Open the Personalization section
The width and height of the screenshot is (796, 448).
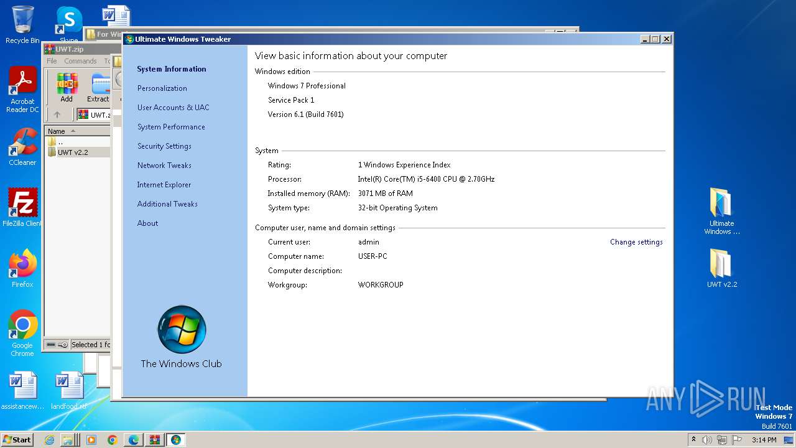click(162, 88)
